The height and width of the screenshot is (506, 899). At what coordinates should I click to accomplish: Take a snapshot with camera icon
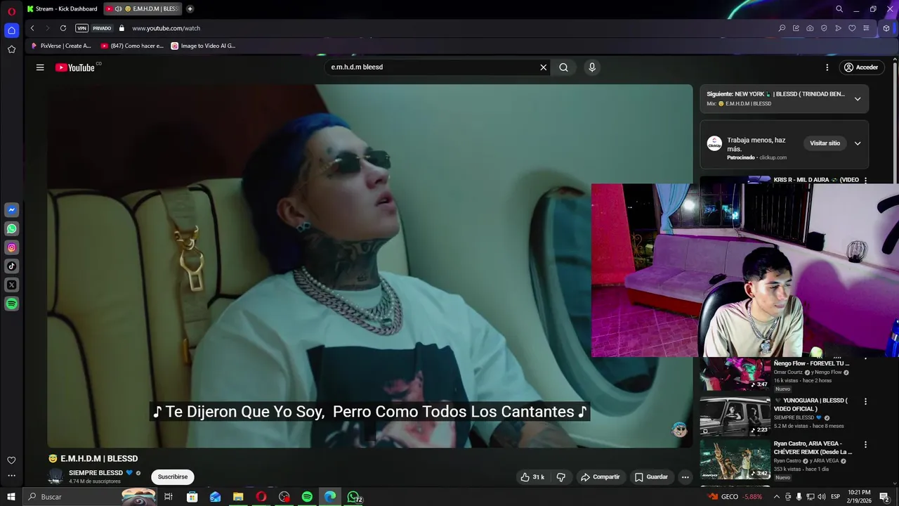pos(810,28)
